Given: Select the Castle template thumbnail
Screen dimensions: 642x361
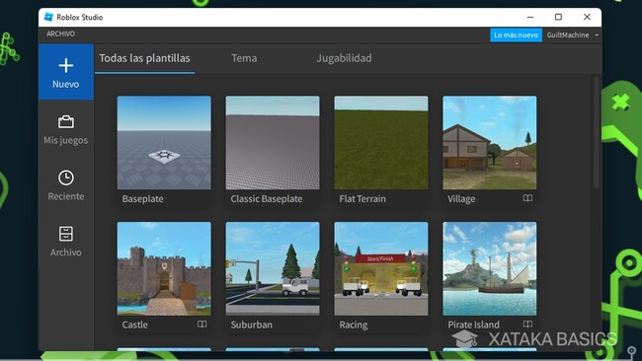Looking at the screenshot, I should pos(164,268).
